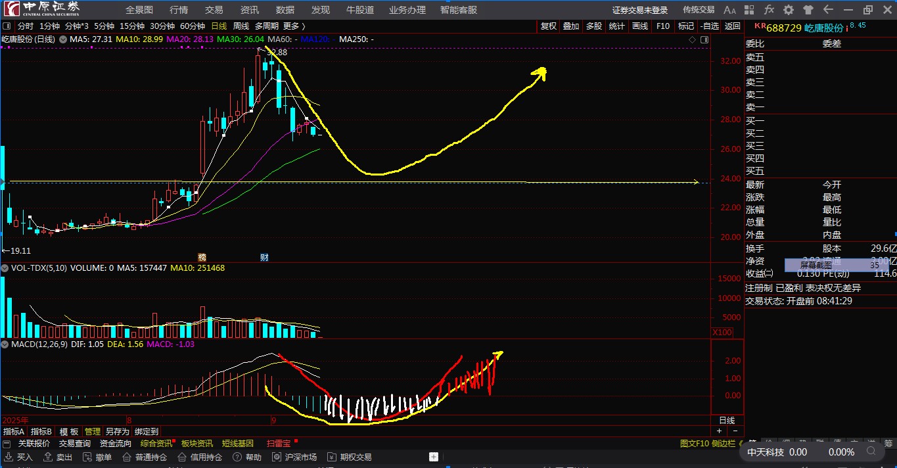Open the 画线 drawing tools
The height and width of the screenshot is (468, 897).
640,26
